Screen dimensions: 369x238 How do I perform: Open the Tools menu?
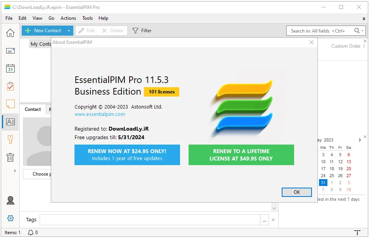87,18
